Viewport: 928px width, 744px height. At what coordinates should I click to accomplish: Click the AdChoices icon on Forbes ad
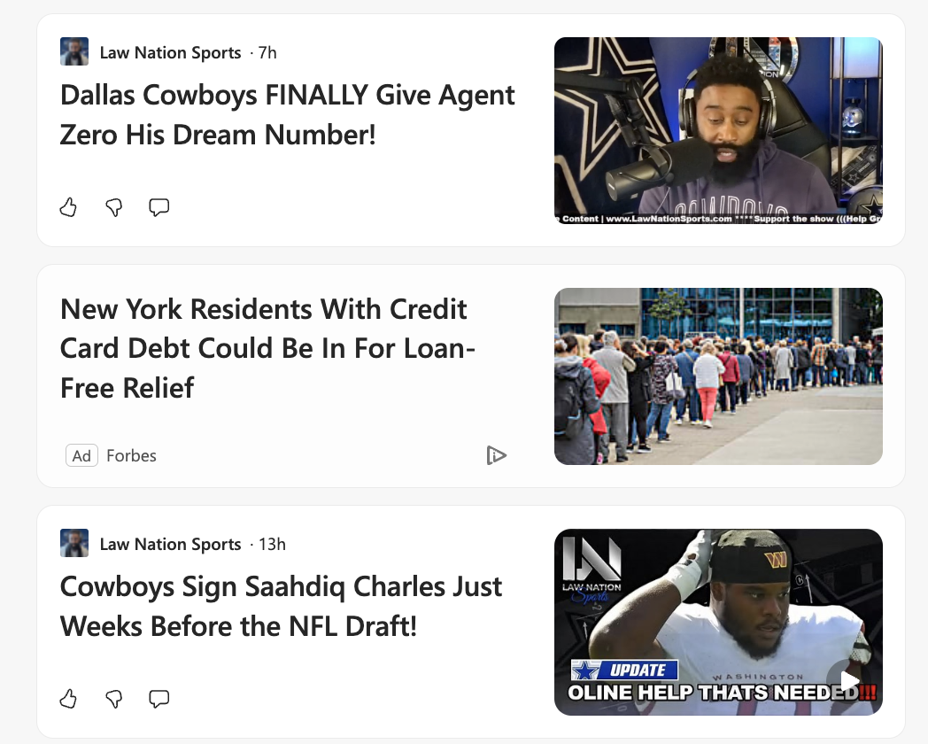[496, 455]
